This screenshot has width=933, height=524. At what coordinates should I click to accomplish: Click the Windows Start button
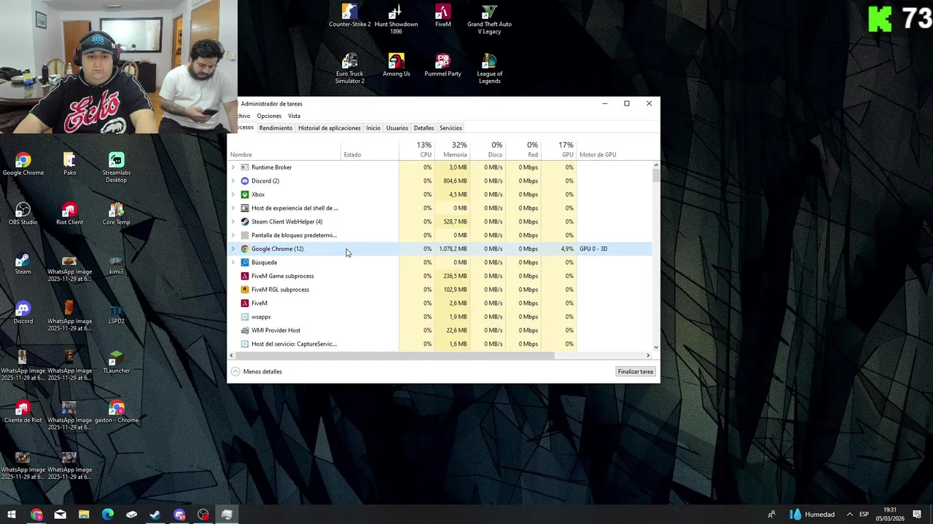(12, 515)
